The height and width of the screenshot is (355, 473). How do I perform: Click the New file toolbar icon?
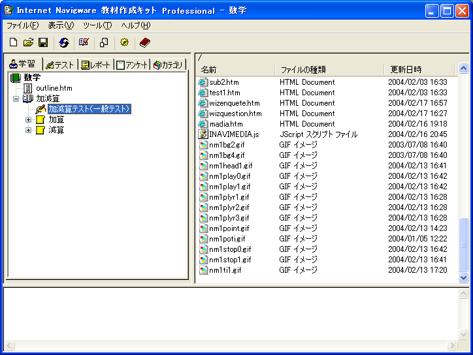point(13,42)
